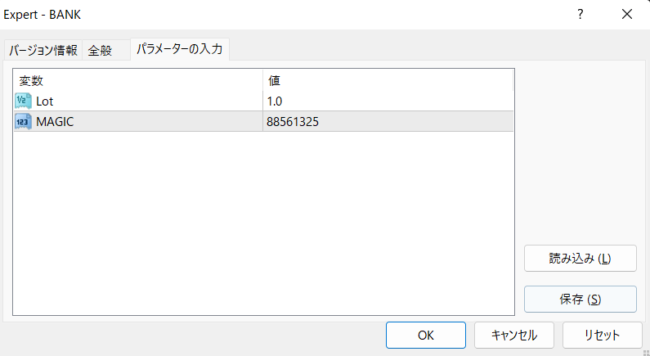Select the Lot variable name
The height and width of the screenshot is (356, 650).
click(45, 101)
